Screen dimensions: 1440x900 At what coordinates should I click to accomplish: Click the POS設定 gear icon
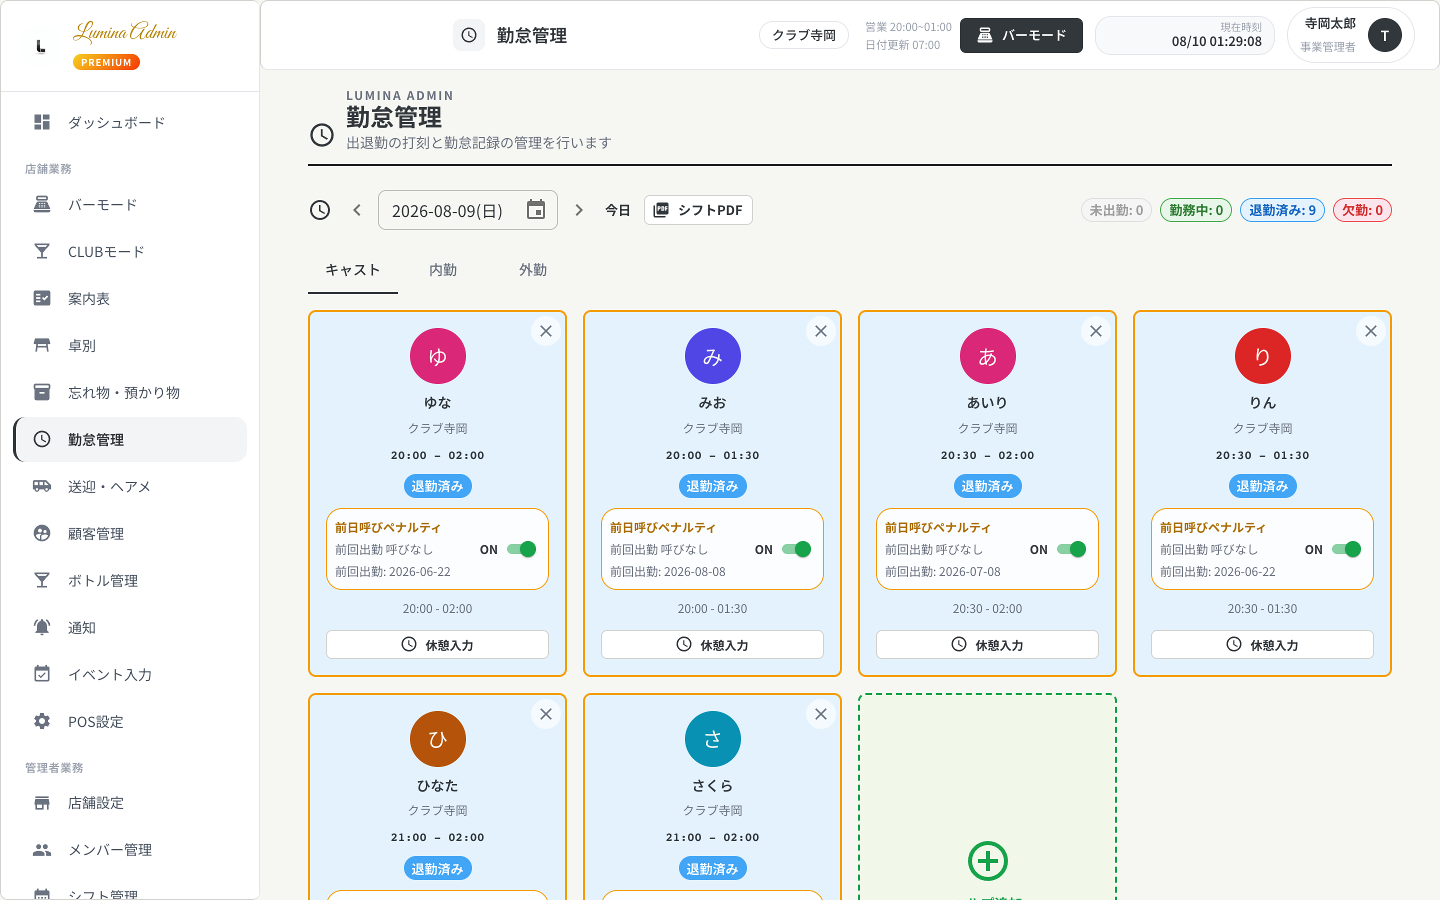41,721
